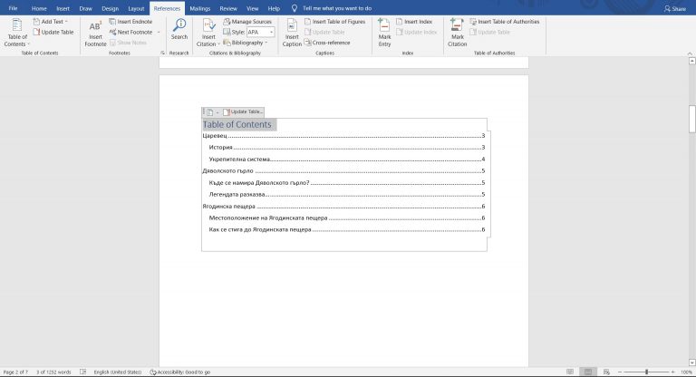Switch to the View tab
The image size is (696, 377).
coord(252,8)
